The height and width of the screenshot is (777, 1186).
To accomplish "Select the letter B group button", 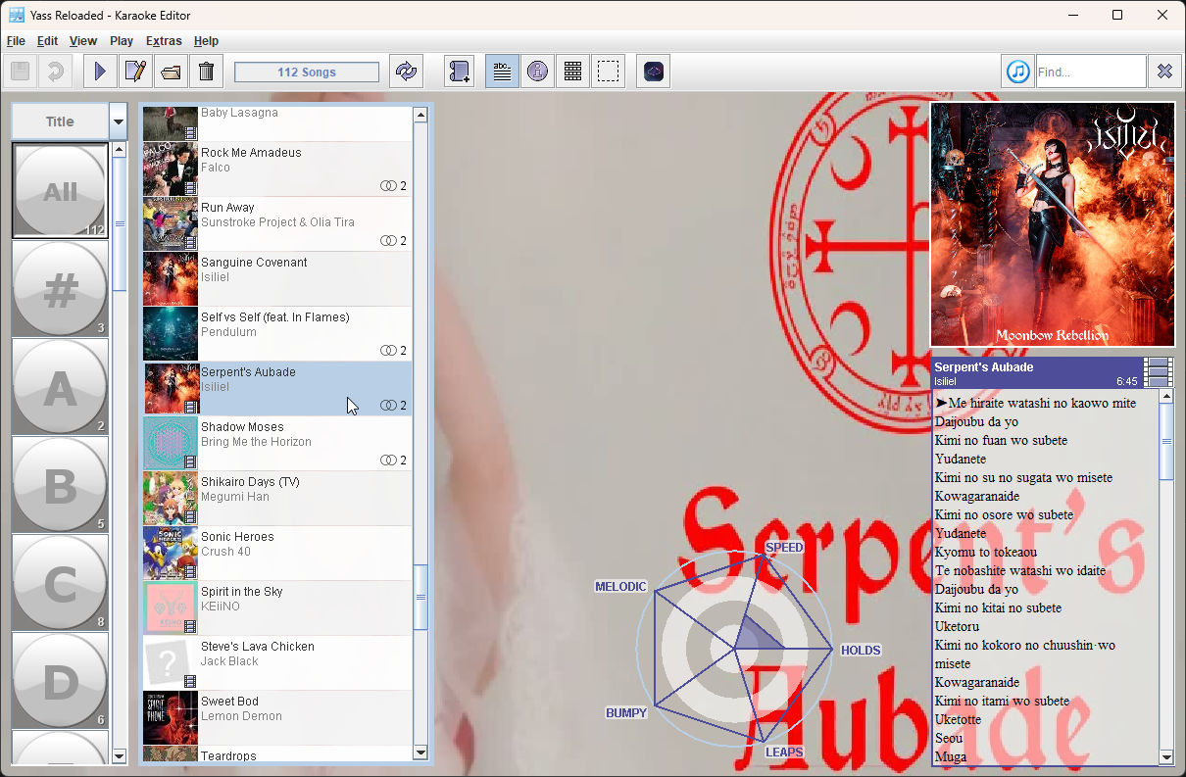I will tap(60, 485).
